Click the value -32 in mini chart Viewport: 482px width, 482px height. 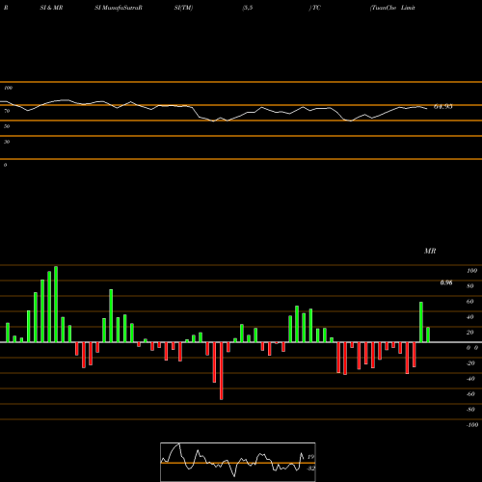(x=310, y=469)
